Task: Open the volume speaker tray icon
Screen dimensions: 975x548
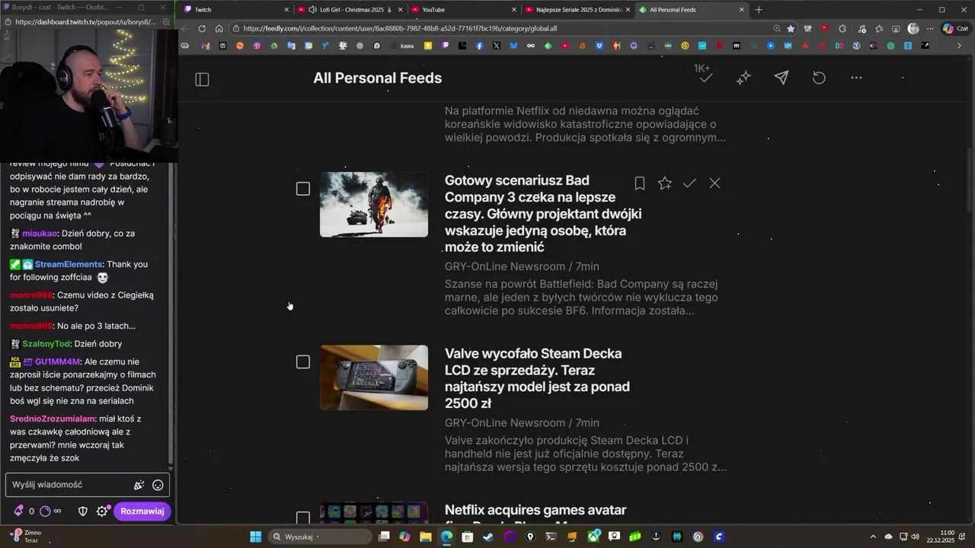Action: tap(915, 537)
